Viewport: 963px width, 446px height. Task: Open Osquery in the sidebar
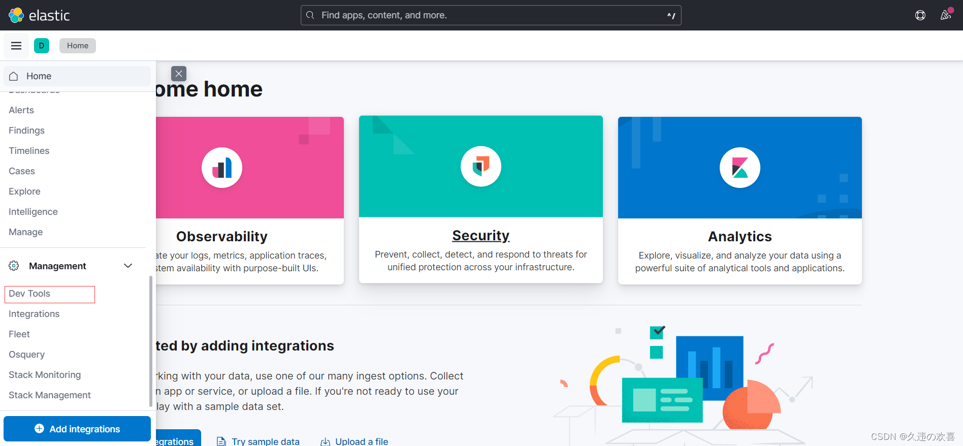27,355
